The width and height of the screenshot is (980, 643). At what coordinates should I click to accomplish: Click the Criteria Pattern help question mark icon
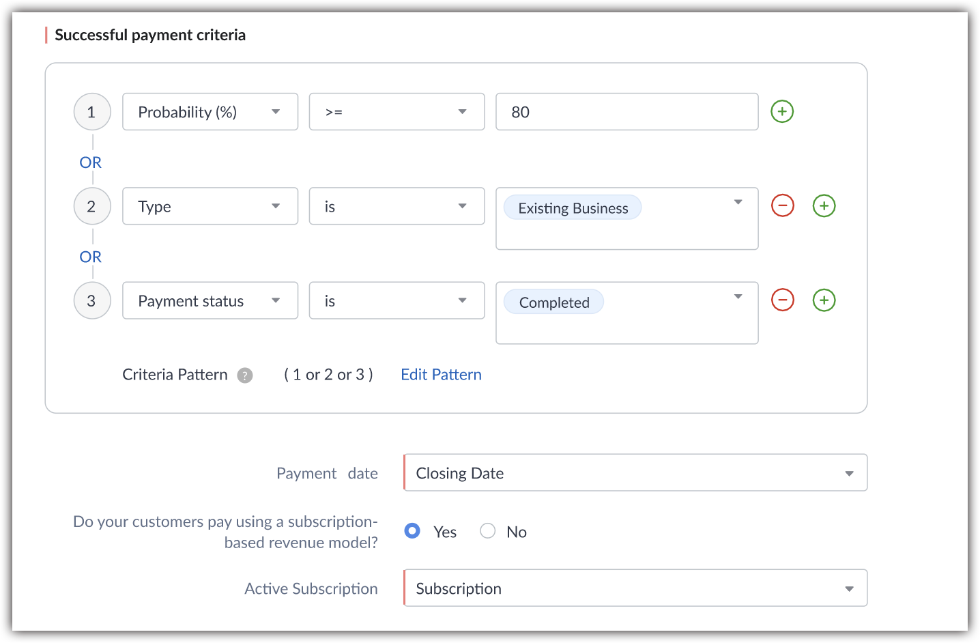(245, 375)
